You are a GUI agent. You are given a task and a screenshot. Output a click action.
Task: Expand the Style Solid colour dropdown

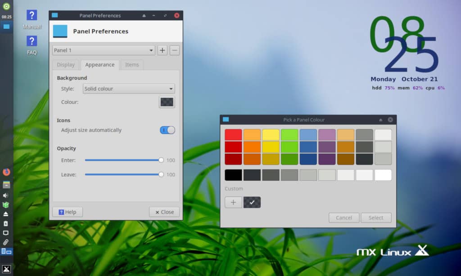pos(129,89)
